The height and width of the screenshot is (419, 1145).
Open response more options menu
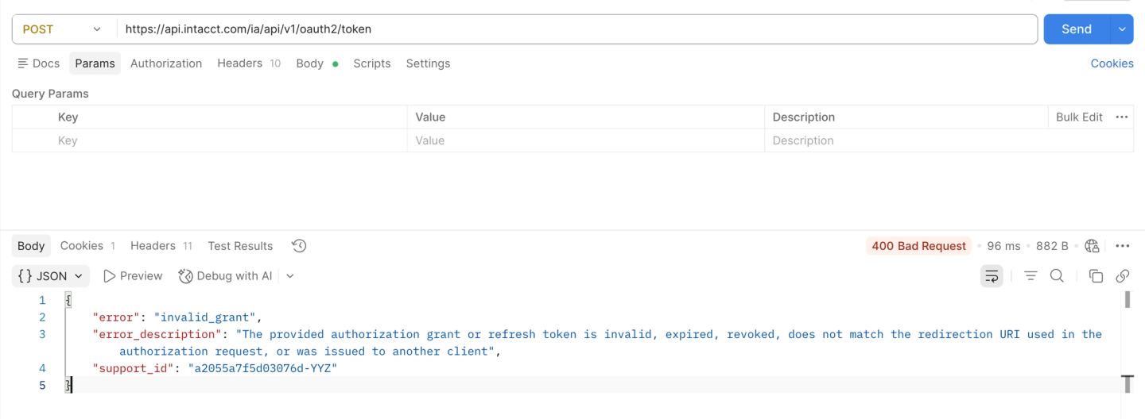1123,246
